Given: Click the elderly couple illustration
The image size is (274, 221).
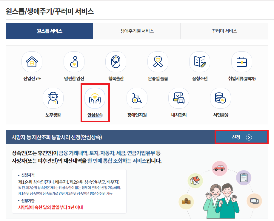Looking at the screenshot, I should [x=221, y=201].
